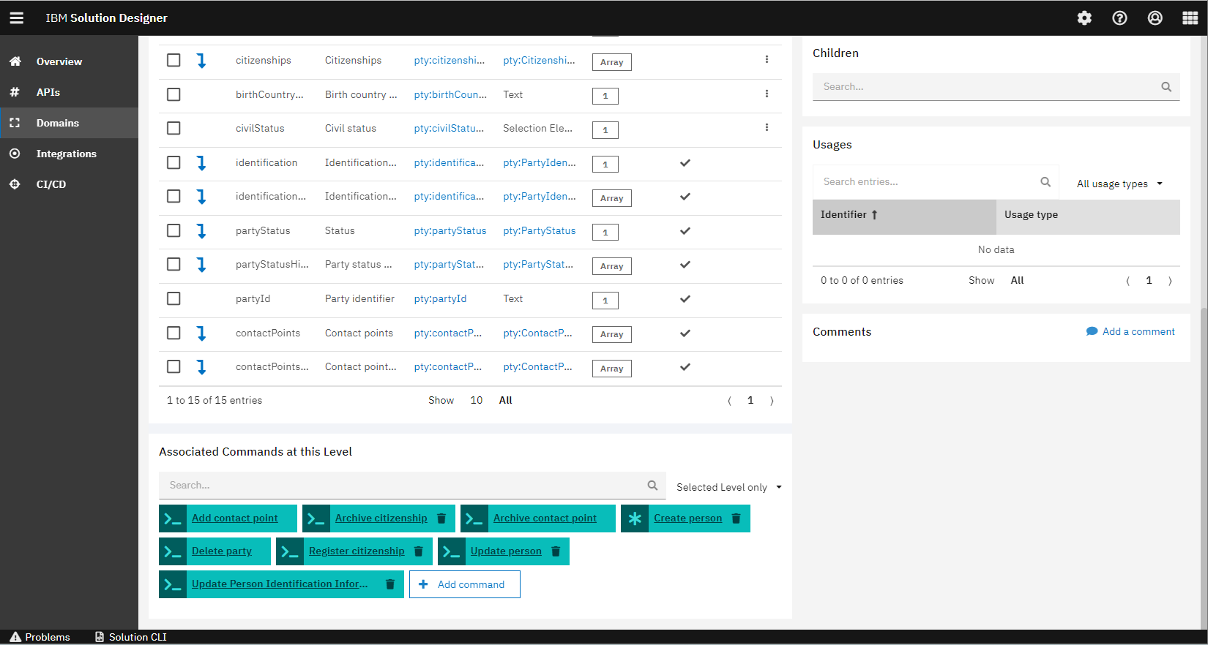Go to Integrations in the sidebar

(66, 154)
